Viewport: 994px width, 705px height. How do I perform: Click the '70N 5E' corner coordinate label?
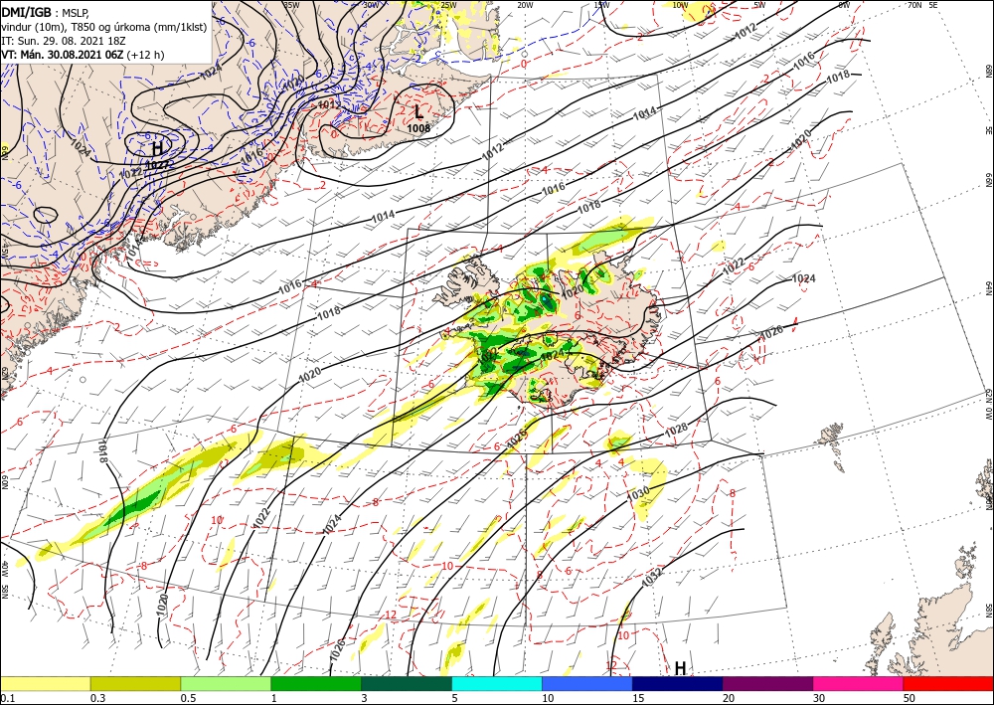923,4
